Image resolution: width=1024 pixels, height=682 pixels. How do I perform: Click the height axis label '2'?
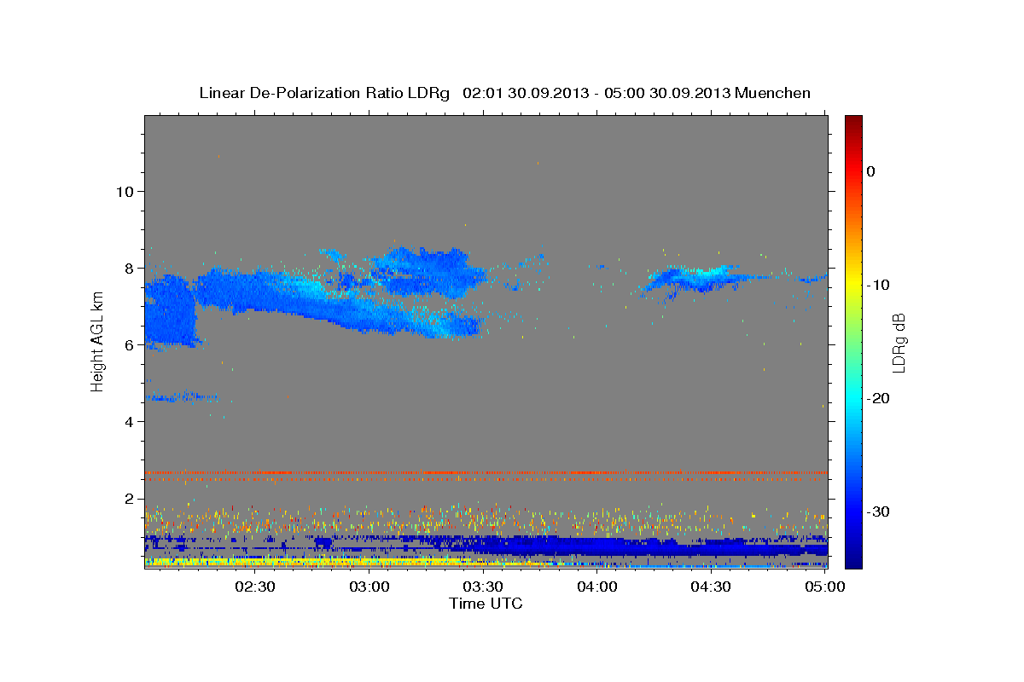click(129, 499)
